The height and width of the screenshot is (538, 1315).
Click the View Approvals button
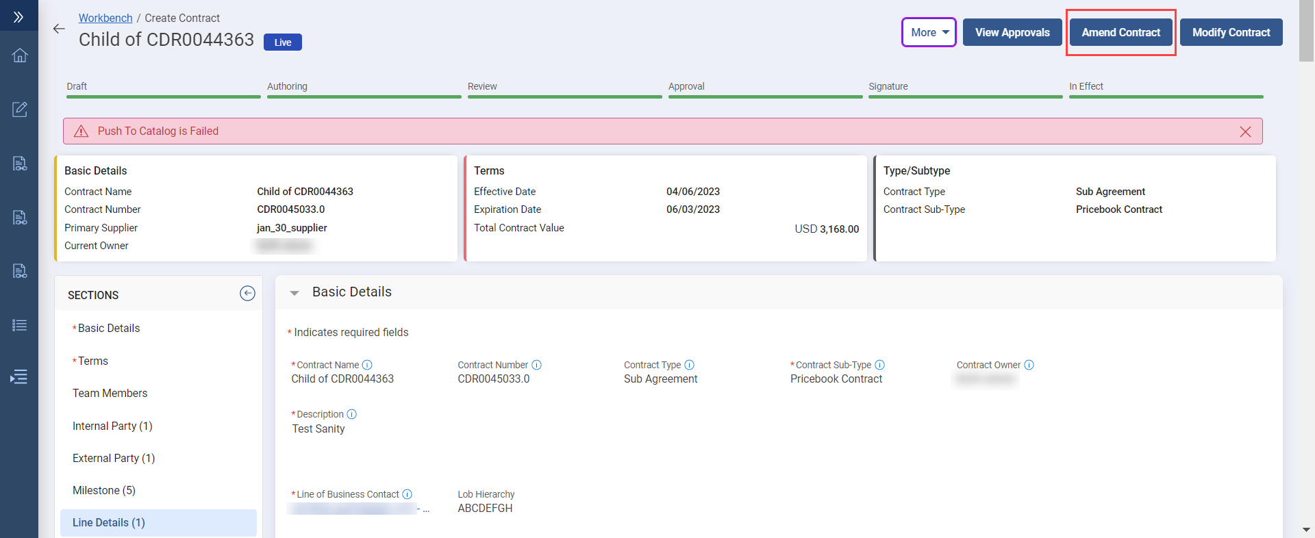pyautogui.click(x=1012, y=32)
